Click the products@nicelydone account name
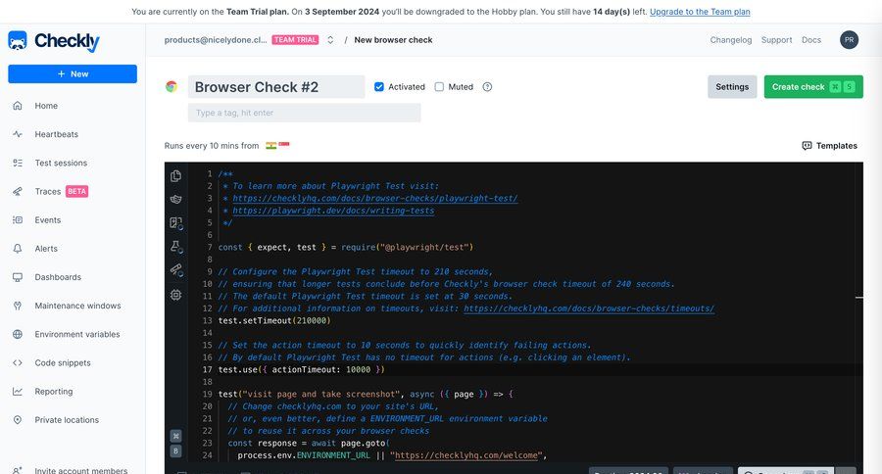Viewport: 882px width, 474px height. [216, 40]
